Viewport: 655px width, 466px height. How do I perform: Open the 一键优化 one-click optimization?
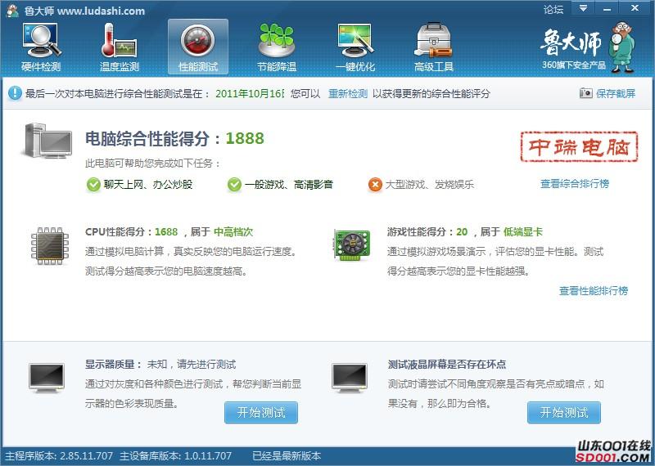pos(355,47)
